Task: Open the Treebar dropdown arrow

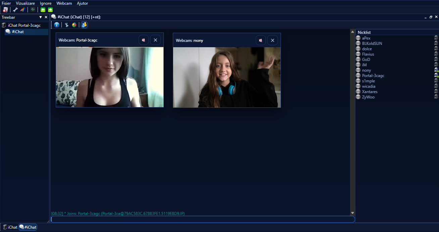Action: (x=41, y=17)
